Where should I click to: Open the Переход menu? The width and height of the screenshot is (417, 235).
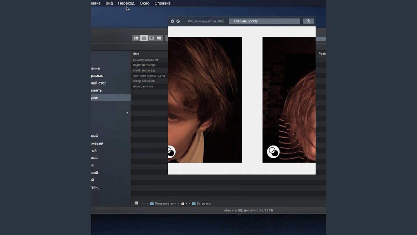click(x=126, y=3)
